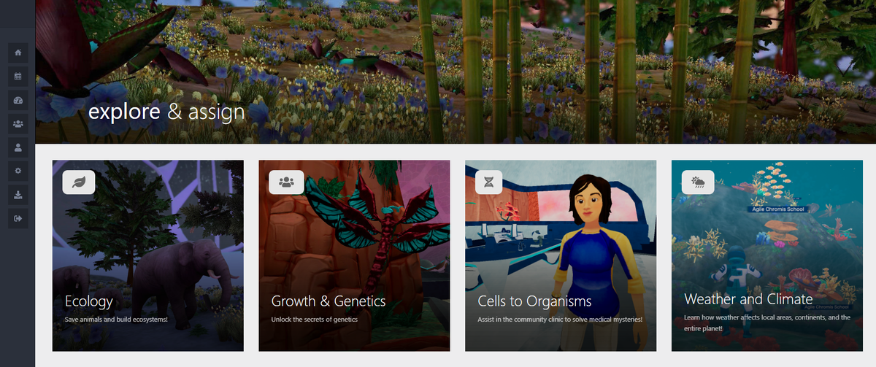Select the dragonfly plant thumbnail image
Screen dimensions: 876x367
[x=354, y=255]
